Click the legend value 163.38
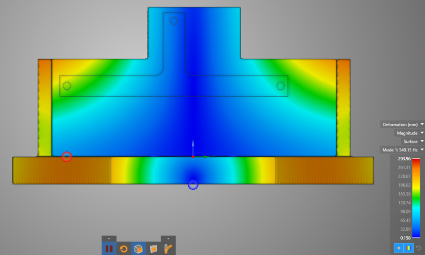Image resolution: width=425 pixels, height=255 pixels. coord(404,194)
